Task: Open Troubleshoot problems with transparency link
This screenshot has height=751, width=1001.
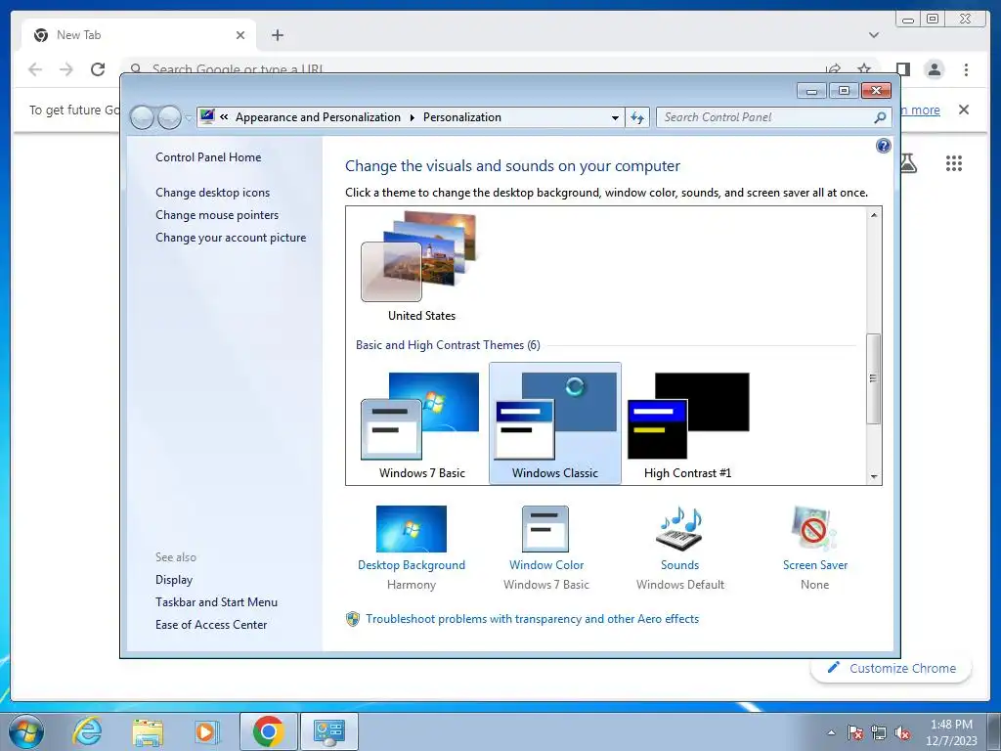Action: pyautogui.click(x=533, y=619)
